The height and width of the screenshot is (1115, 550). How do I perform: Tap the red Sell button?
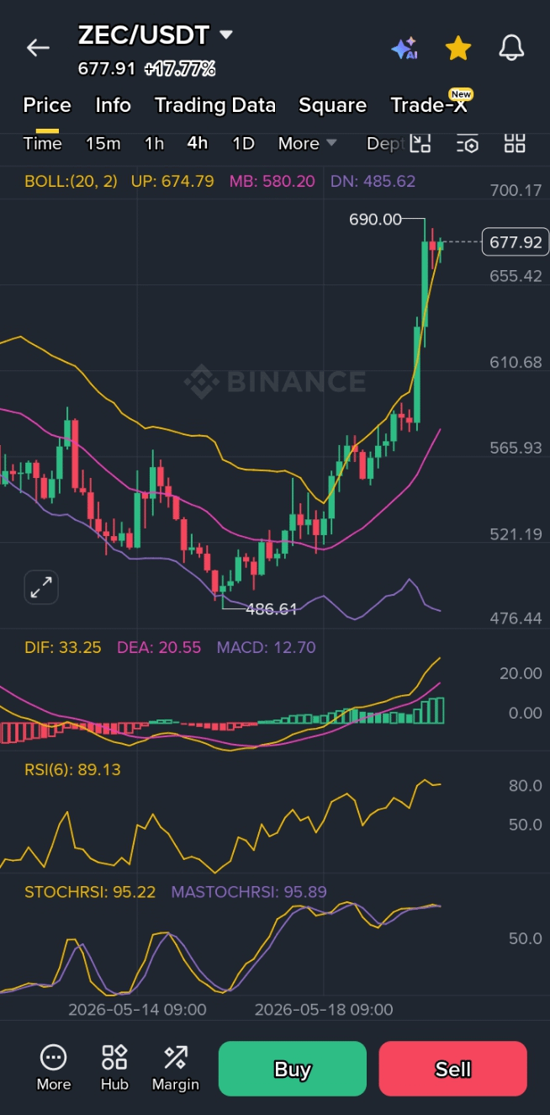(x=453, y=1069)
